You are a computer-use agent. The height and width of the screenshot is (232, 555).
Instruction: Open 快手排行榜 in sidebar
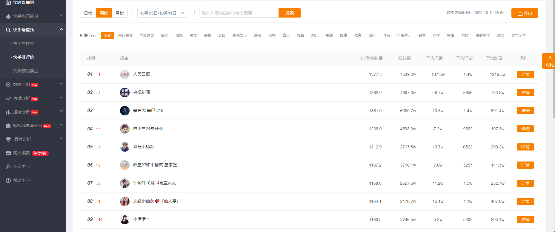click(24, 57)
